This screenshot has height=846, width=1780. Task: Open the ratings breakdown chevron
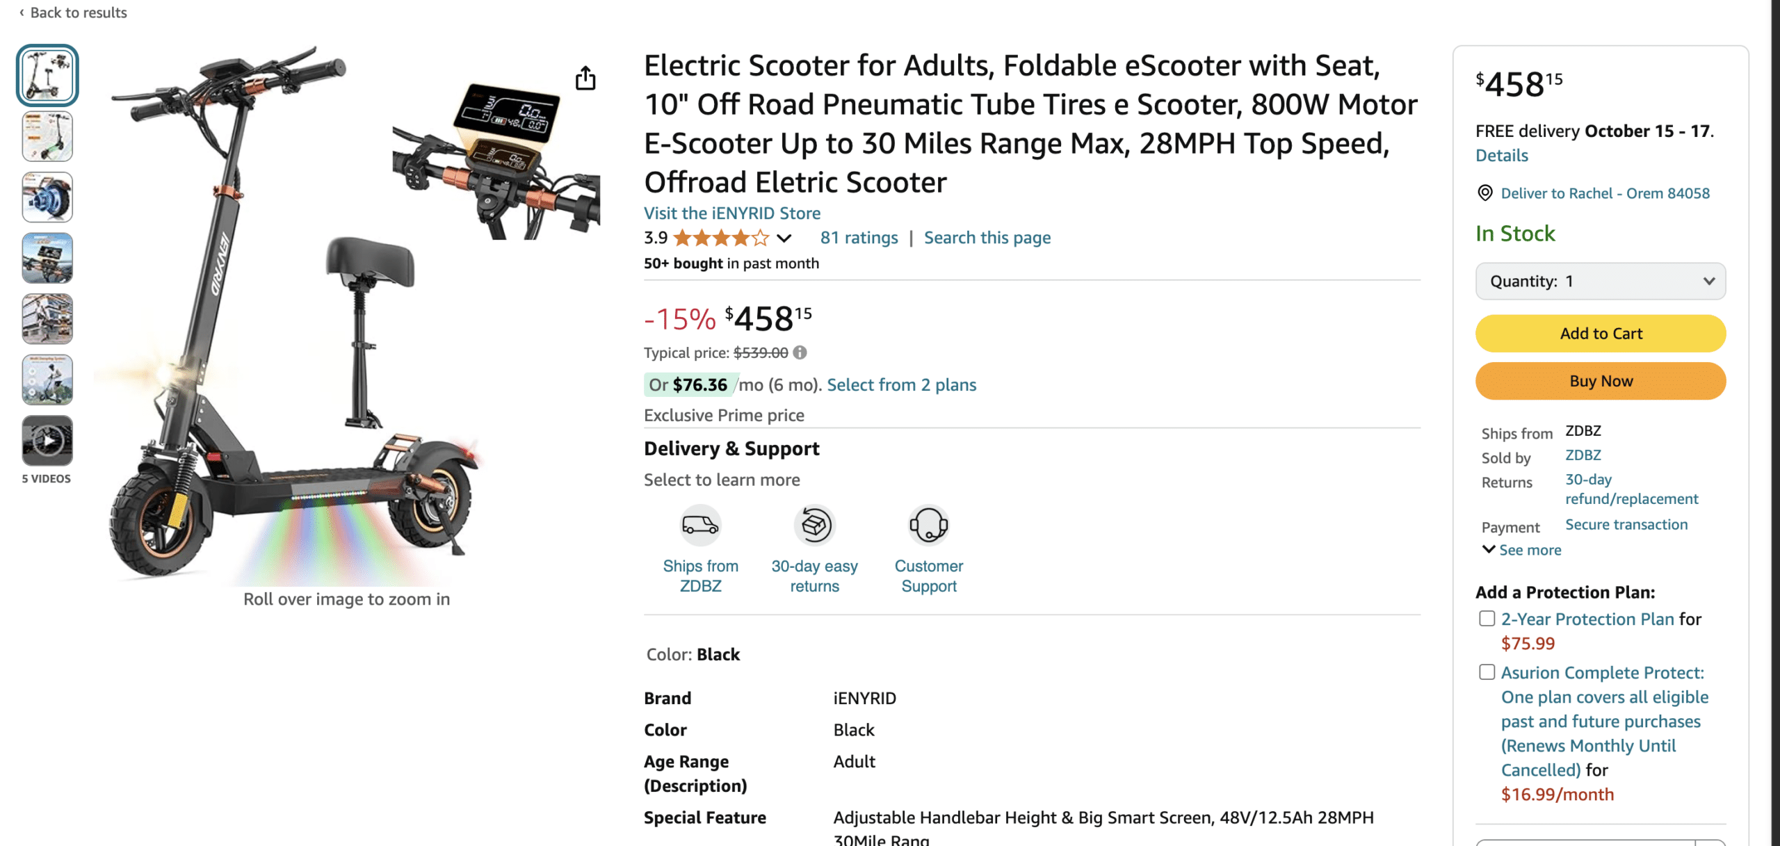tap(784, 238)
